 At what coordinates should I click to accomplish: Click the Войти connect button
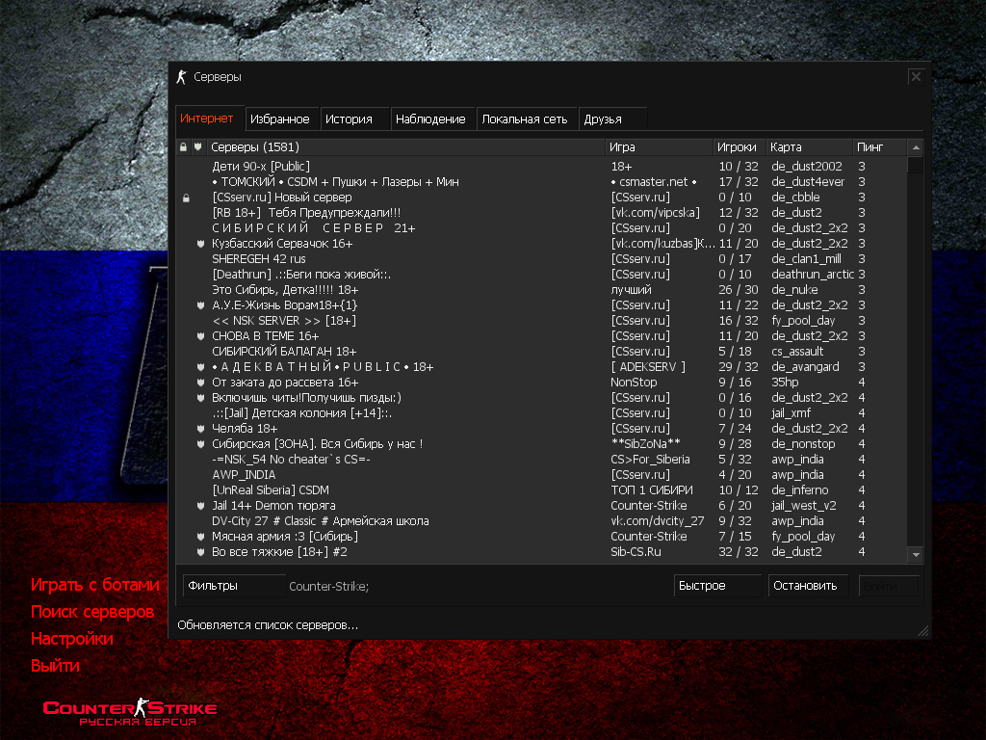[x=889, y=586]
